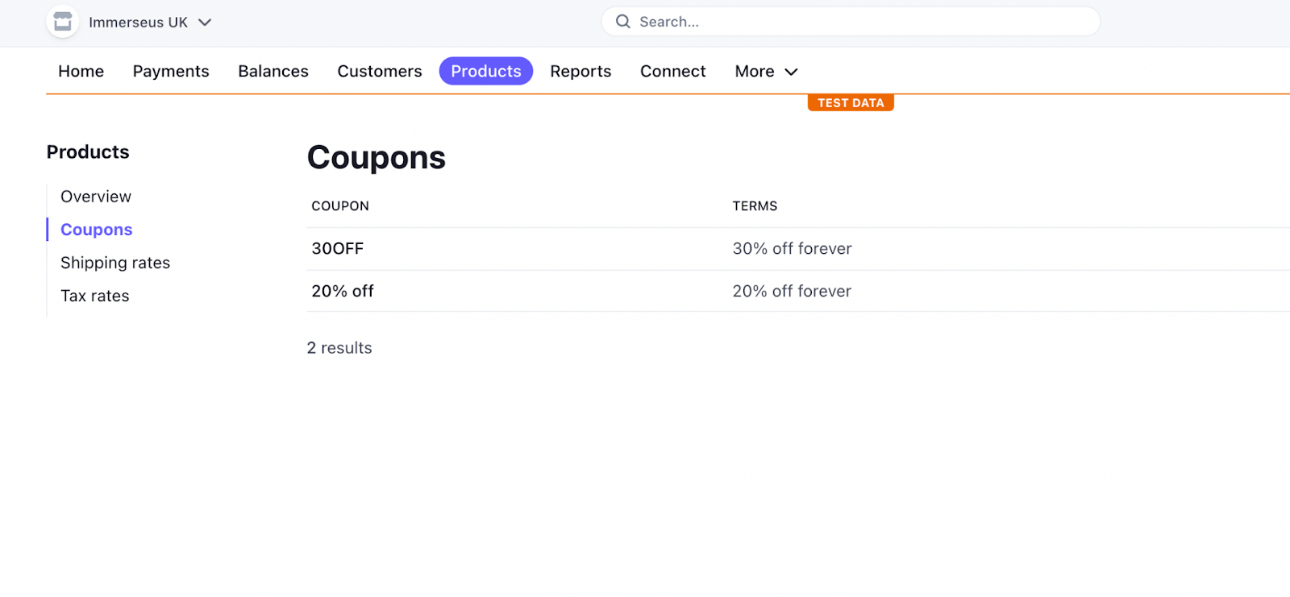Click the TEST DATA badge
Viewport: 1290px width, 597px height.
851,103
